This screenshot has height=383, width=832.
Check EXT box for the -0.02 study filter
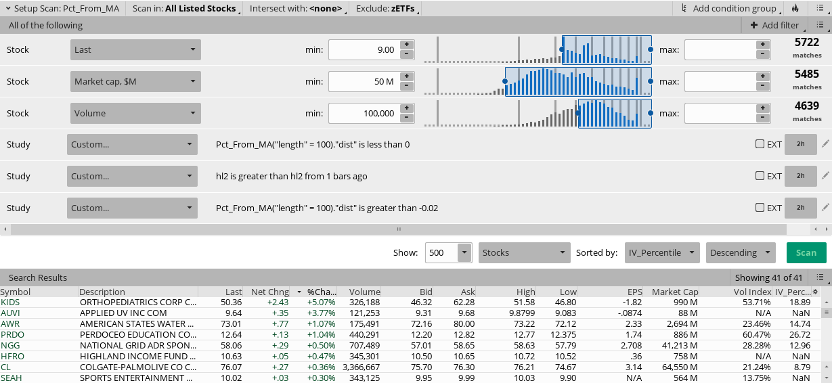pos(760,208)
